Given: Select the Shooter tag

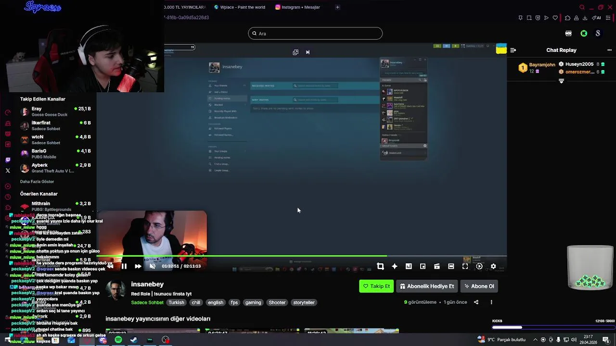Looking at the screenshot, I should click(x=277, y=303).
